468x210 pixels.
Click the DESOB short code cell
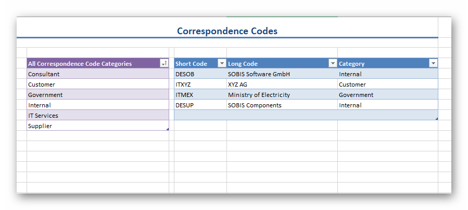[x=200, y=74]
